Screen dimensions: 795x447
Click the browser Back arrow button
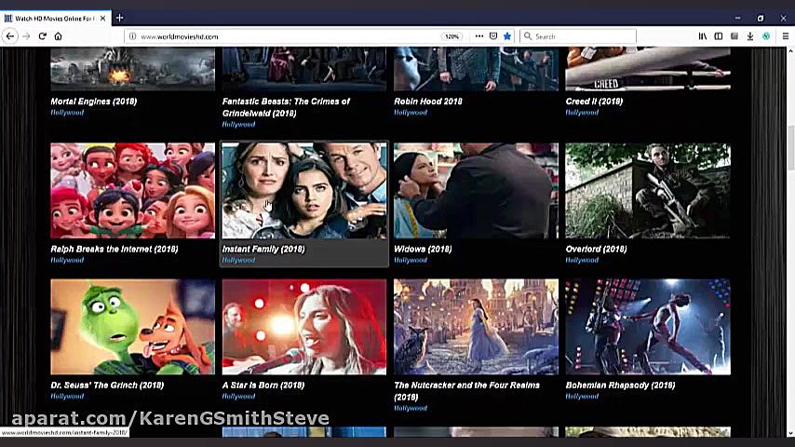[10, 36]
